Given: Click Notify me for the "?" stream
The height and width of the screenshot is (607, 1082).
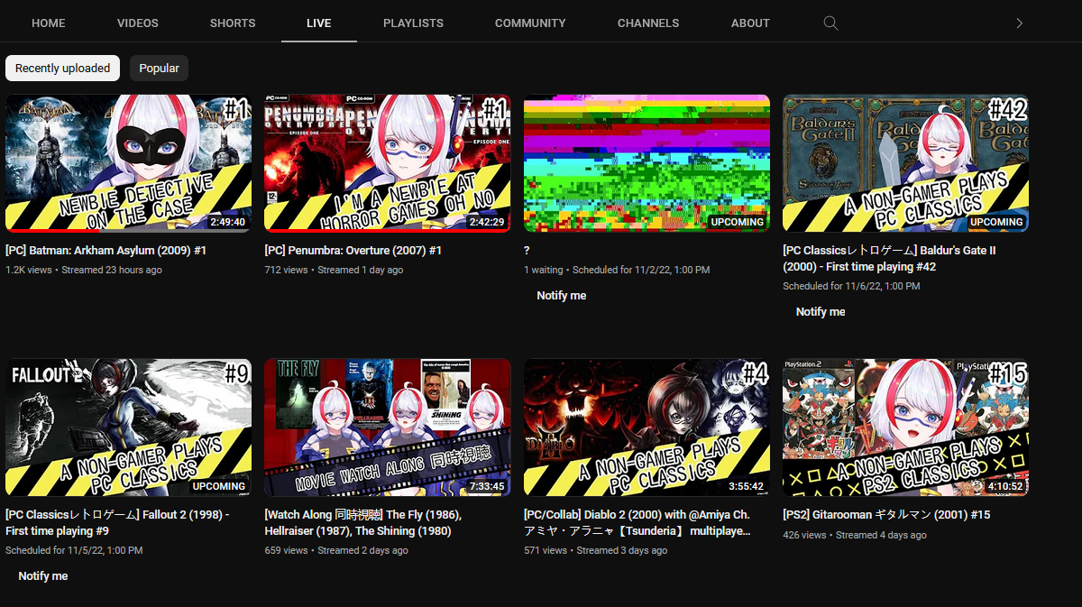Looking at the screenshot, I should pos(562,296).
